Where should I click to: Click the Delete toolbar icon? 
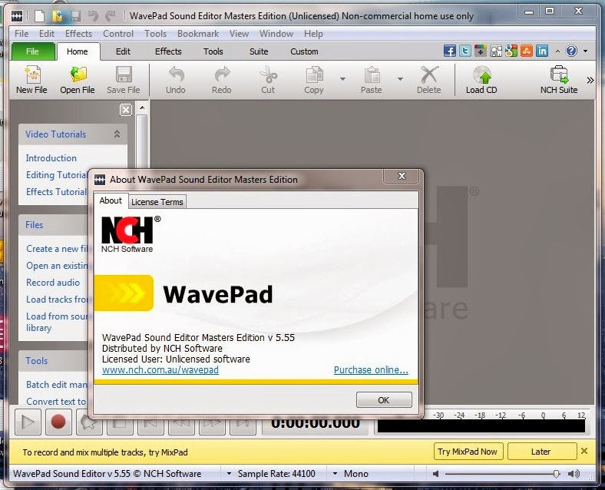[x=429, y=80]
